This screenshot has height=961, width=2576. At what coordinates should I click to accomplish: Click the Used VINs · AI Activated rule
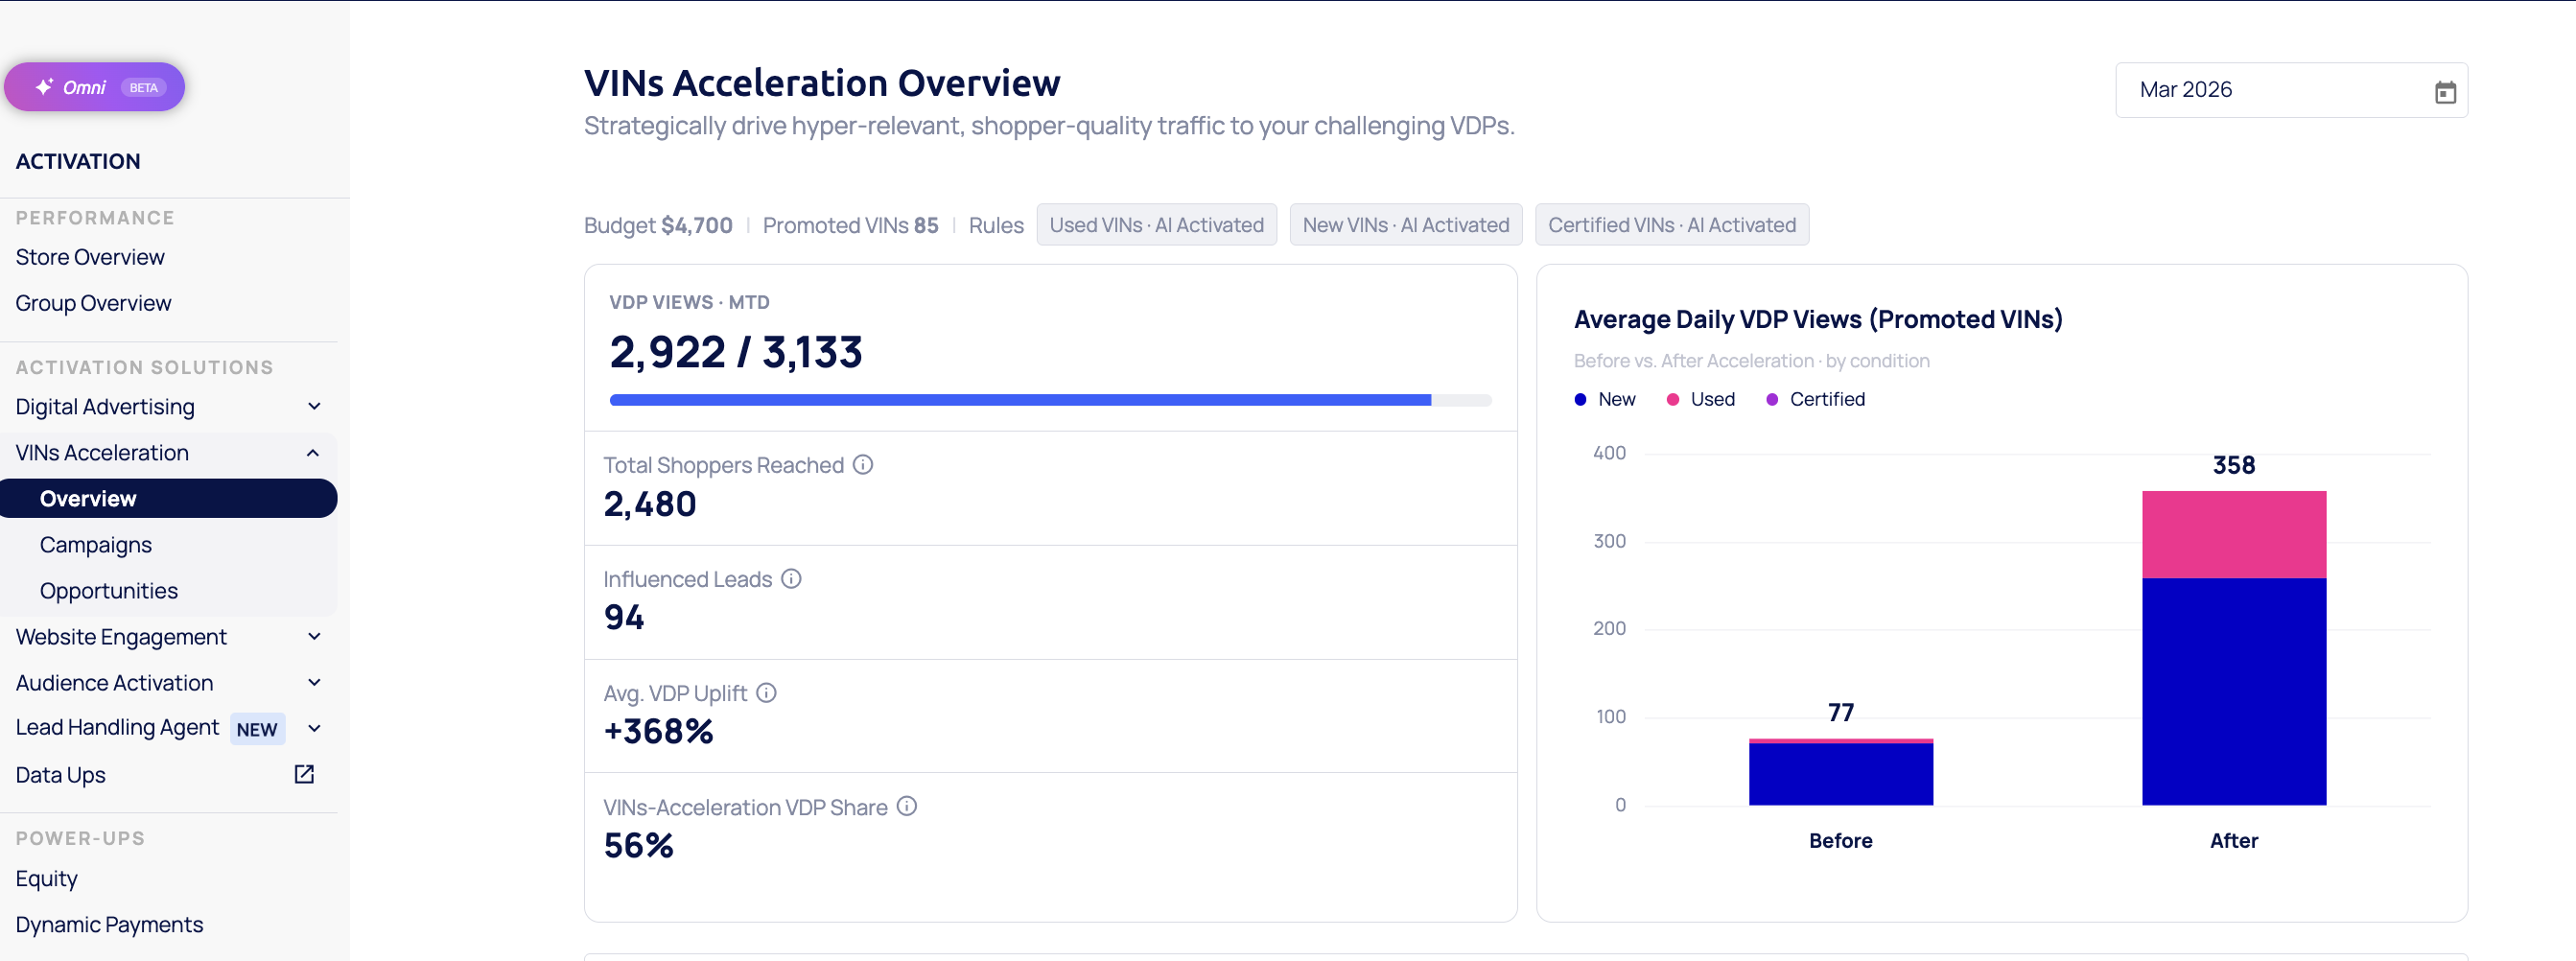pyautogui.click(x=1156, y=225)
